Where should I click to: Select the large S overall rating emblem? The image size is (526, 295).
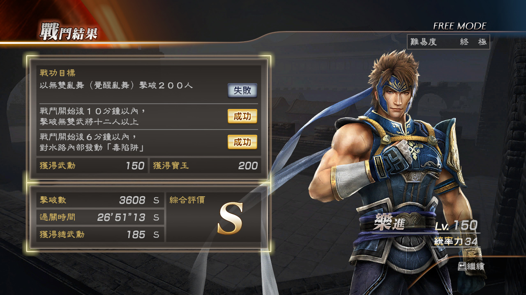click(x=230, y=219)
